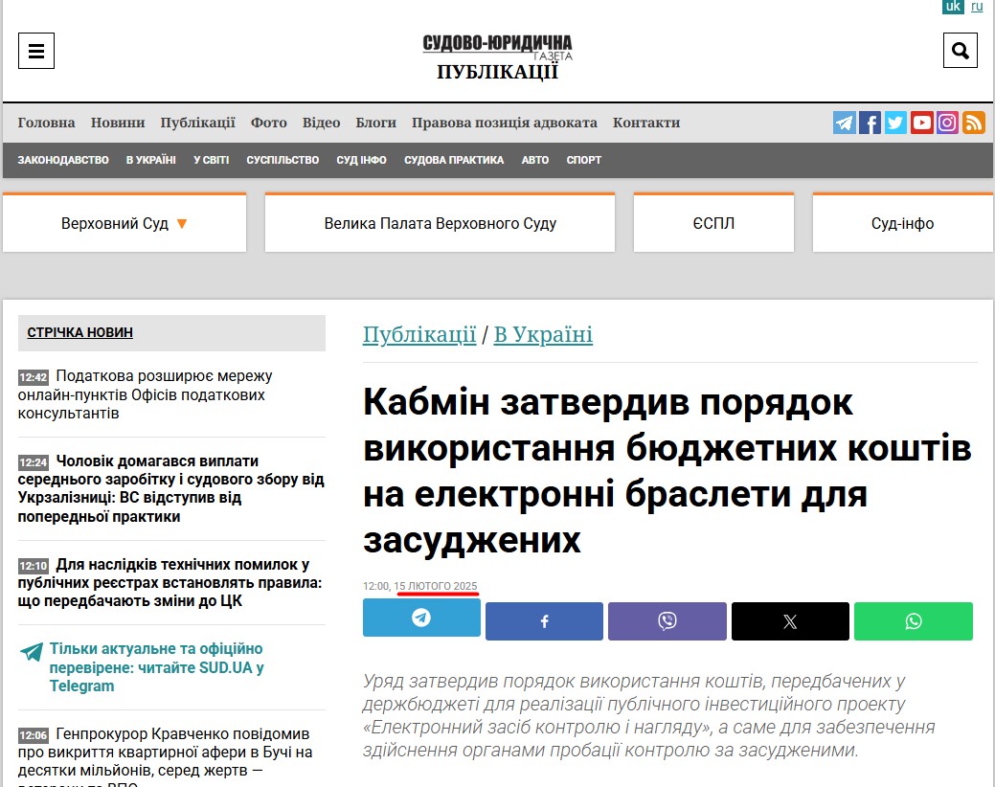Screen dimensions: 995x787
Task: Expand the Верховний Суд dropdown arrow
Action: pos(182,224)
